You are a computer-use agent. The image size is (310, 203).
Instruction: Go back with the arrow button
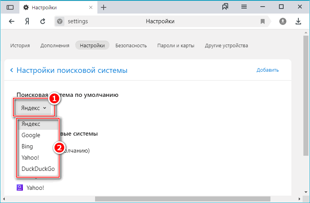[12, 21]
